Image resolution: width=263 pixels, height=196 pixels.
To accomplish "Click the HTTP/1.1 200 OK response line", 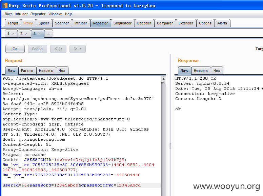I will click(196, 78).
